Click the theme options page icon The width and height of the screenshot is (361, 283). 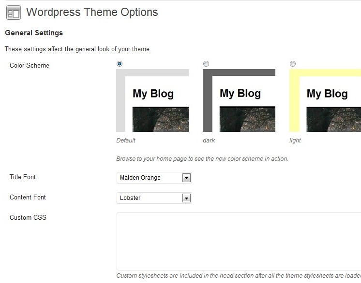coord(14,13)
